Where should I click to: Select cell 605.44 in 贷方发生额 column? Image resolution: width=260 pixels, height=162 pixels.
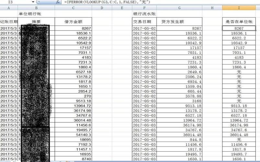point(179,91)
